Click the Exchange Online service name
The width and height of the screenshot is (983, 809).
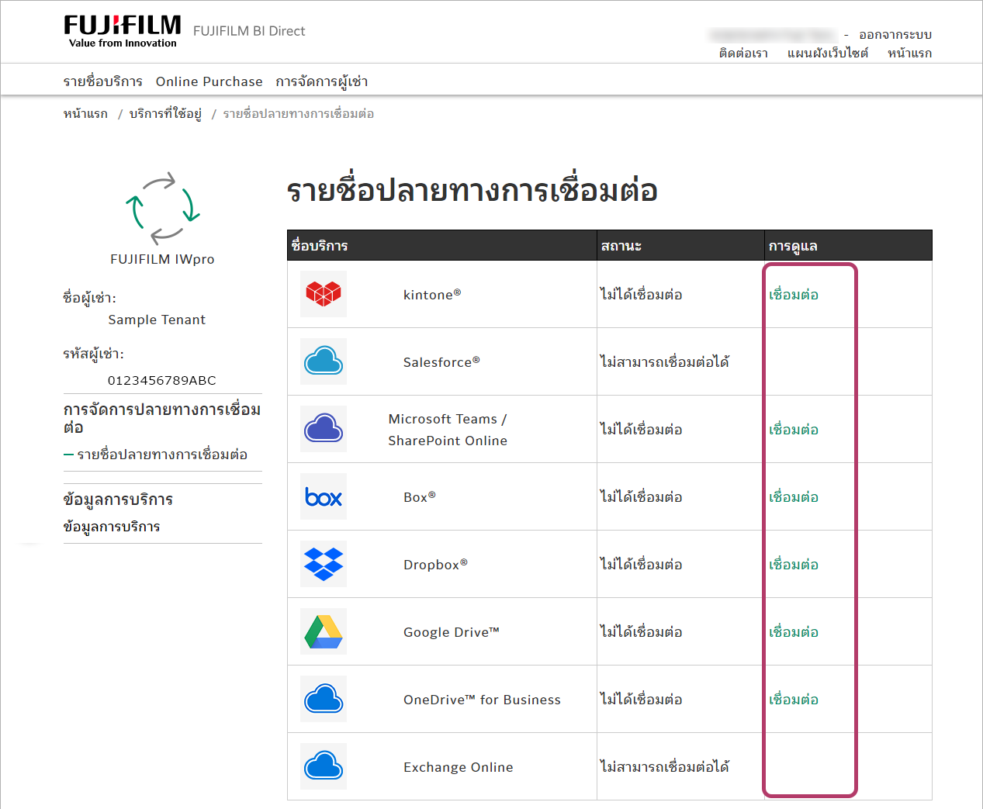point(459,767)
